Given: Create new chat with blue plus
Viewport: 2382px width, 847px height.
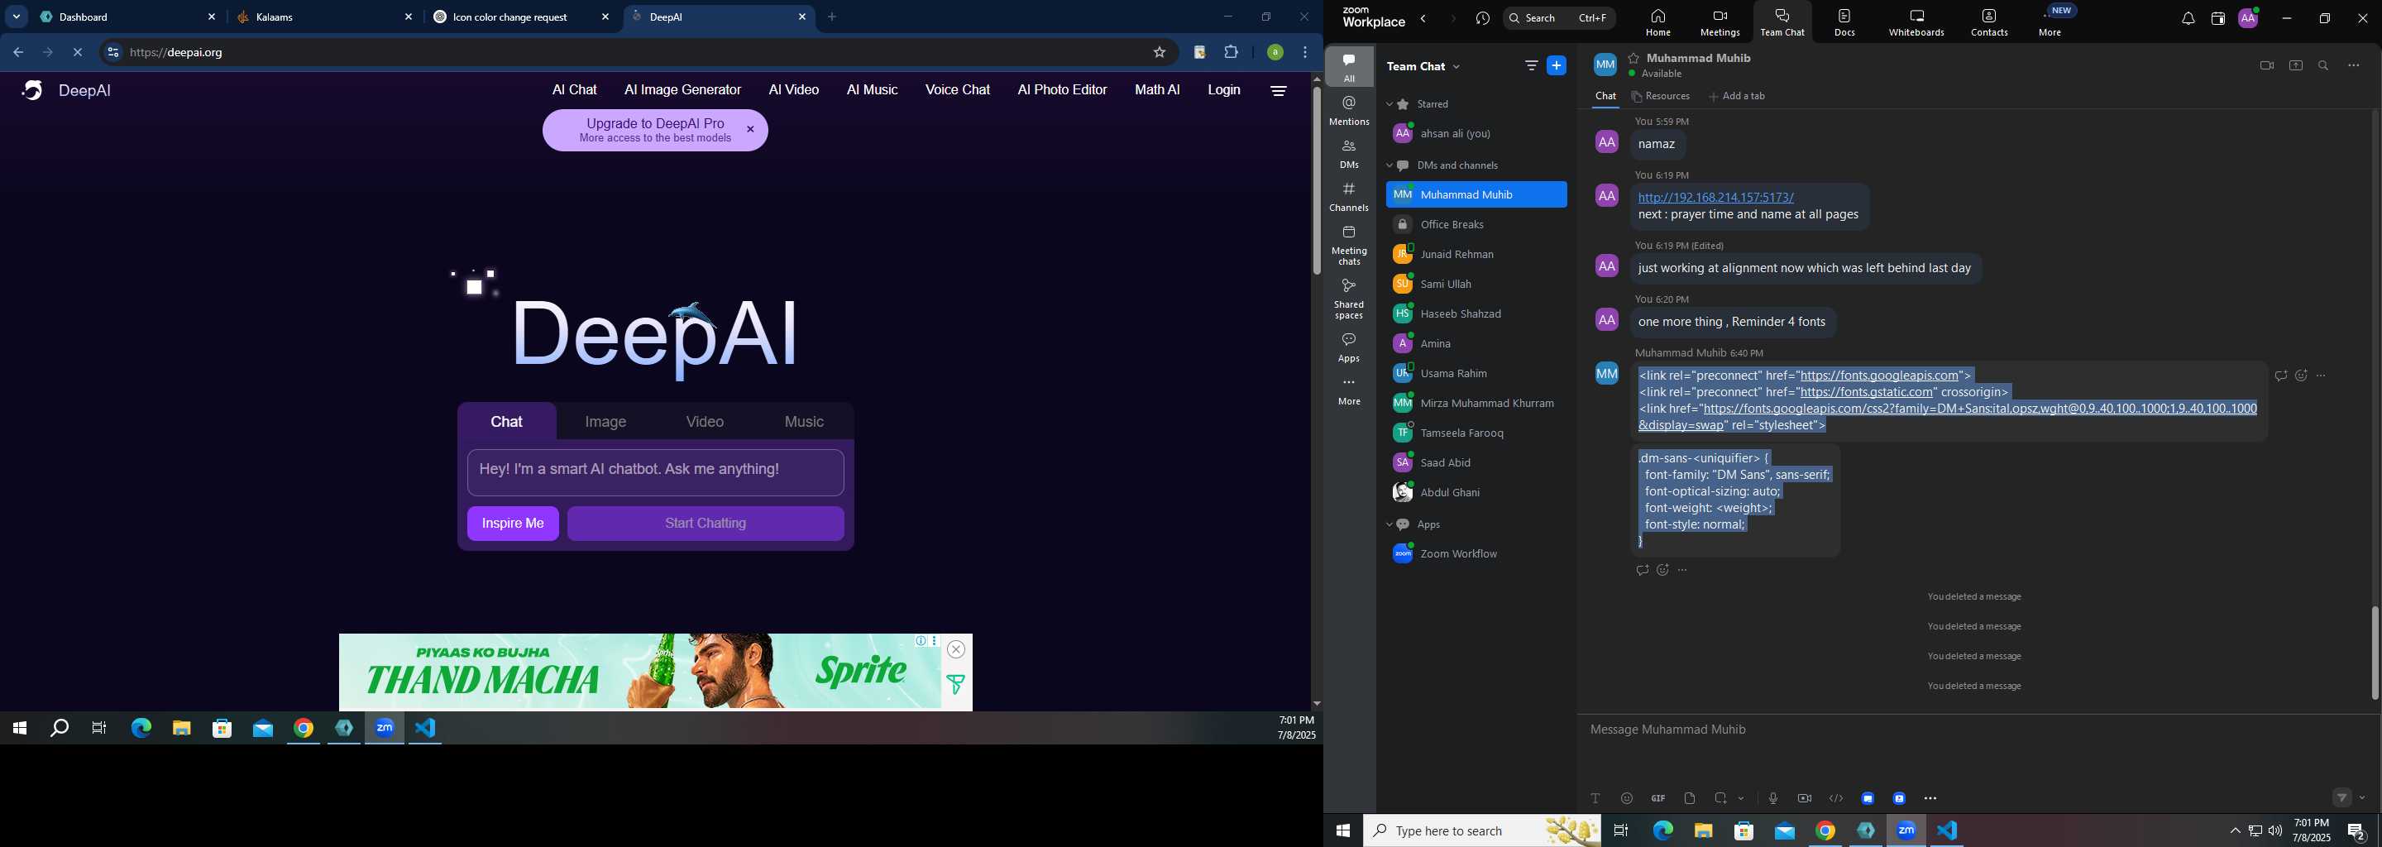Looking at the screenshot, I should pyautogui.click(x=1557, y=65).
